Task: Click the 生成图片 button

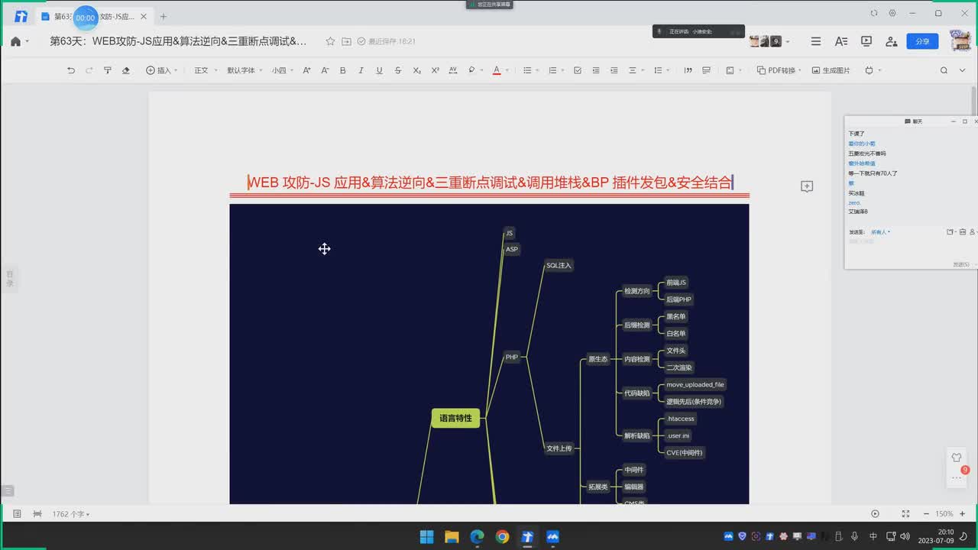Action: coord(831,70)
